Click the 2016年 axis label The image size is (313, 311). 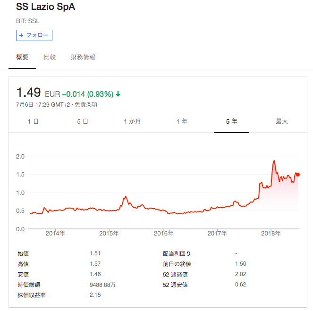tap(163, 233)
